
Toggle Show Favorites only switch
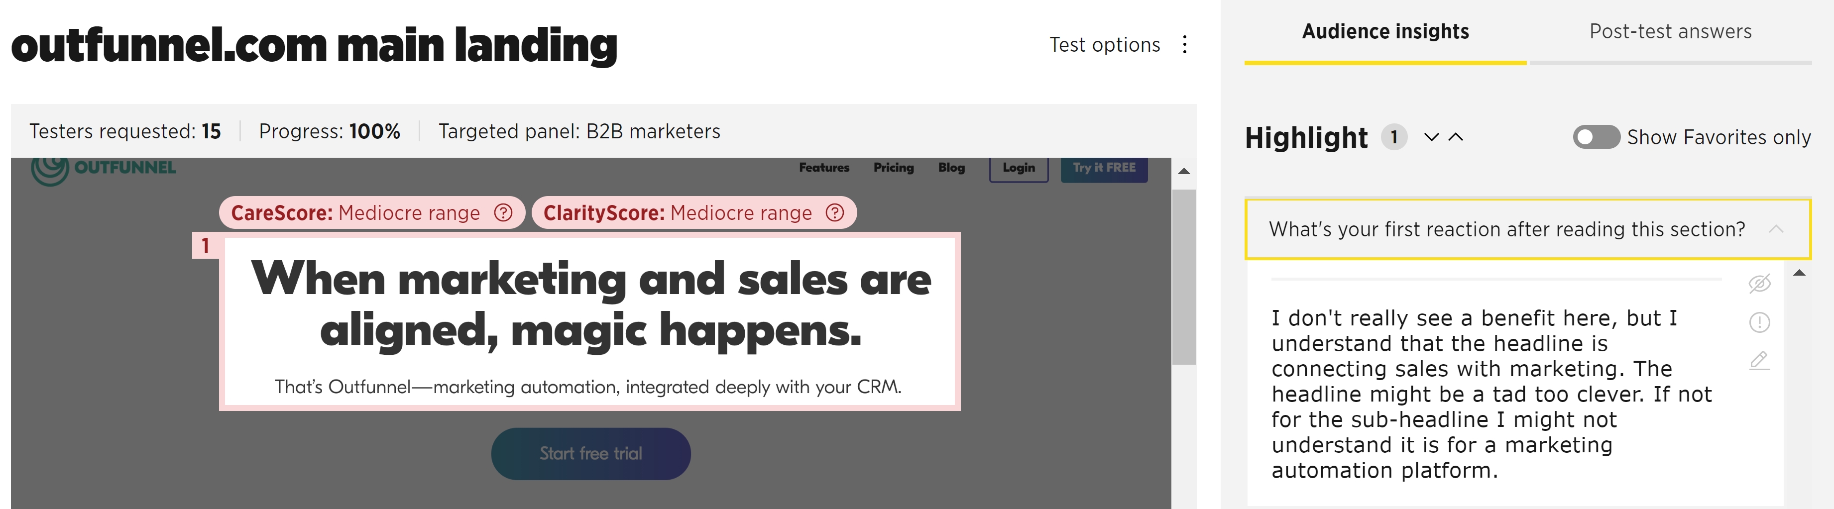click(x=1596, y=137)
